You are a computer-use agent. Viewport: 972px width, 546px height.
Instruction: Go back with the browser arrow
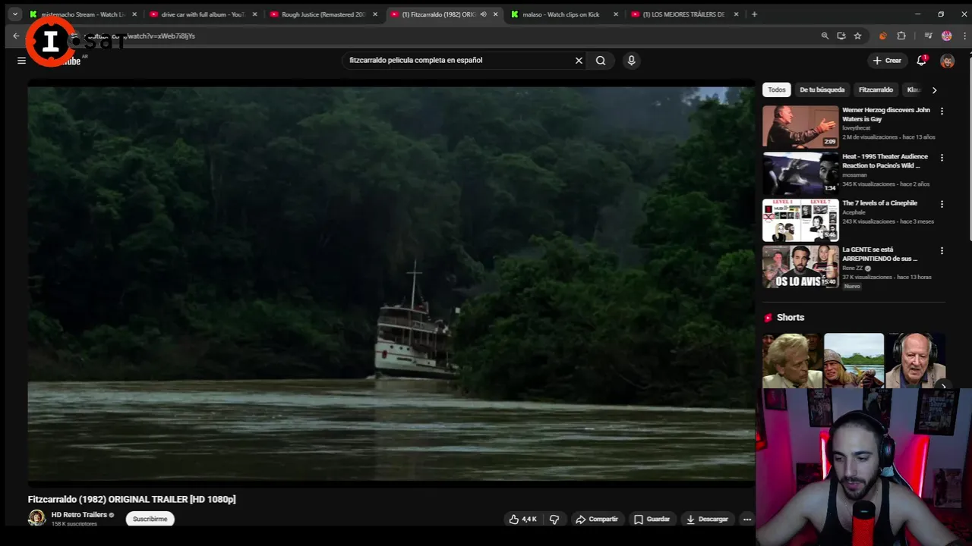(x=16, y=36)
